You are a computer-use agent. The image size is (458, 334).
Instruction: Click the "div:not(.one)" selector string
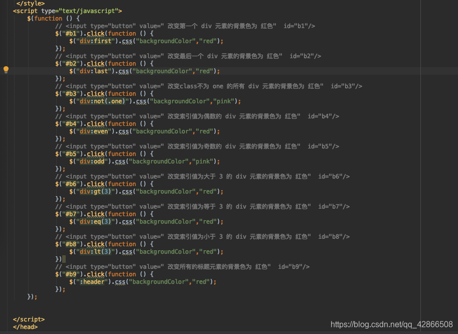click(x=103, y=101)
